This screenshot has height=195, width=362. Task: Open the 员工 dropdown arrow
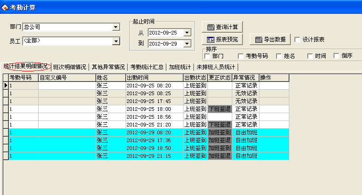(x=116, y=41)
